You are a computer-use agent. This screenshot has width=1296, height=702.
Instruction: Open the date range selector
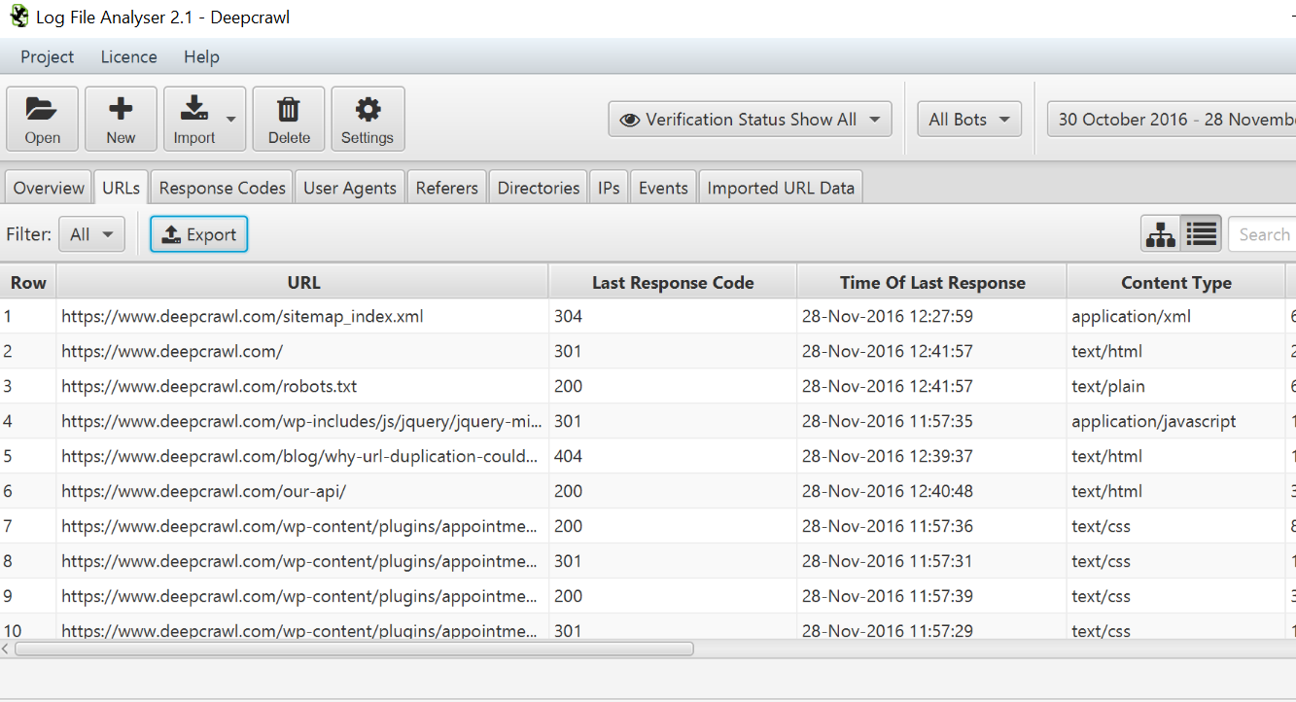click(x=1172, y=120)
